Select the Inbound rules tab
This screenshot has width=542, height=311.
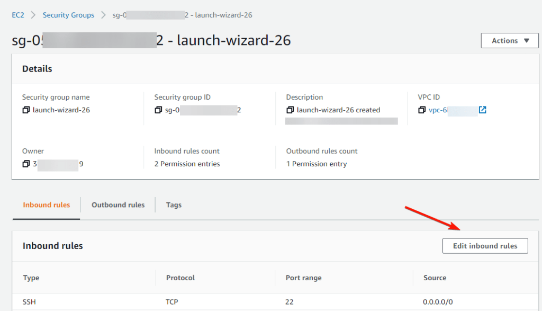(46, 205)
